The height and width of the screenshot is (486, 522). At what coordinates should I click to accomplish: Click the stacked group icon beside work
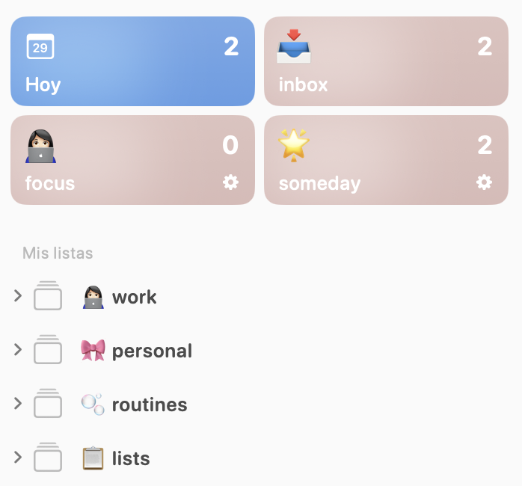48,296
